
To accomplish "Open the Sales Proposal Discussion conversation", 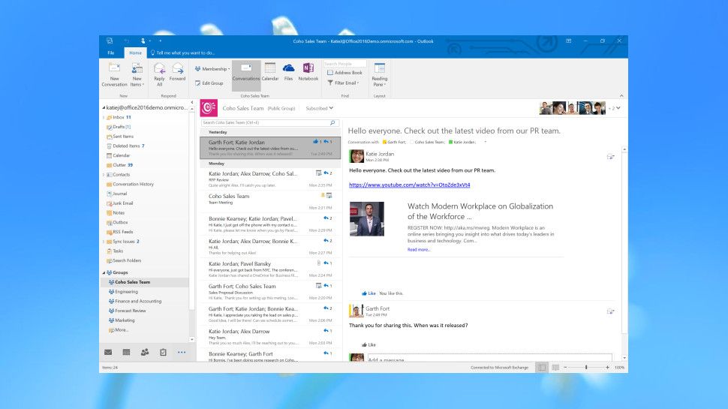I will pos(270,291).
